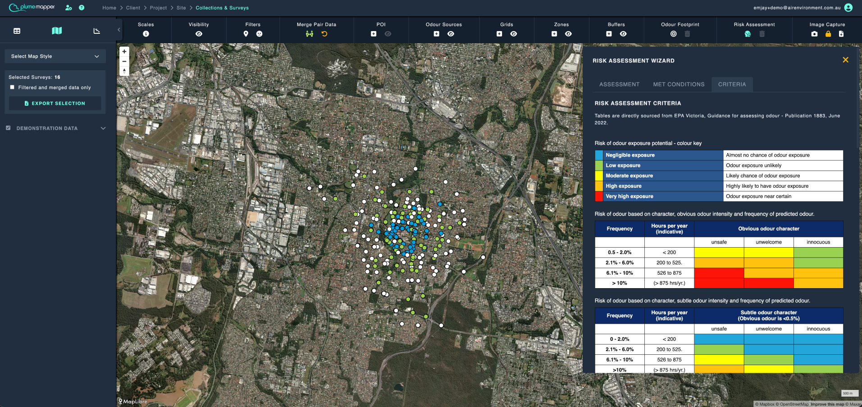This screenshot has height=407, width=862.
Task: Go to Home in the breadcrumb
Action: click(x=109, y=8)
